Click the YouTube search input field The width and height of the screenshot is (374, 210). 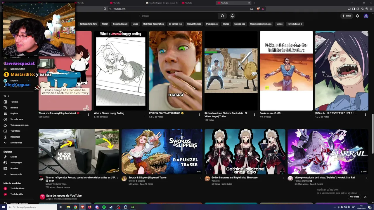pyautogui.click(x=179, y=16)
